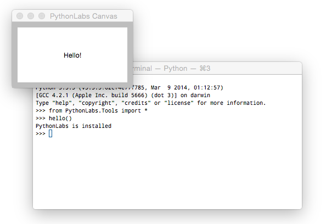
Task: Click the hello() command line
Action: coord(54,119)
